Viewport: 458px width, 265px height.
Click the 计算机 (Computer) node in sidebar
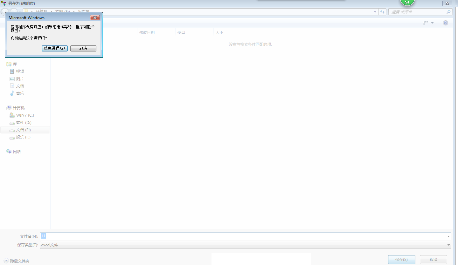point(18,108)
